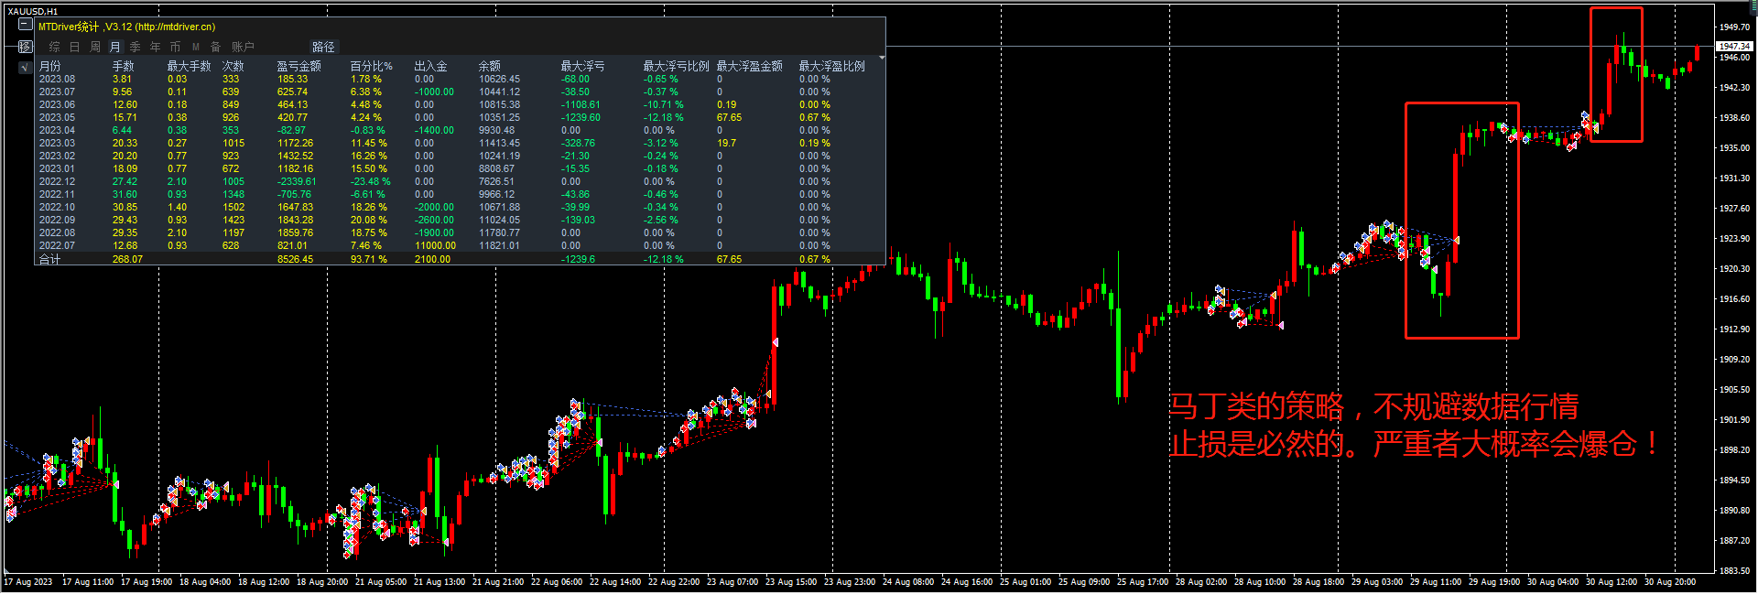
Task: Select the 2023.08 month row
Action: [460, 79]
